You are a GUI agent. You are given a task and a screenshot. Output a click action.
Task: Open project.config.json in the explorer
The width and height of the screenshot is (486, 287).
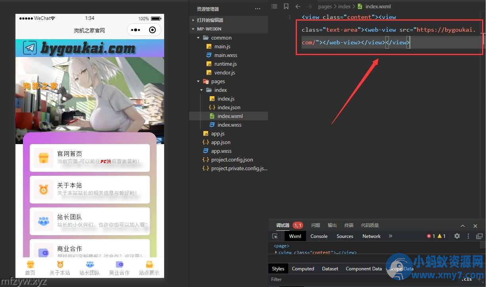click(232, 160)
